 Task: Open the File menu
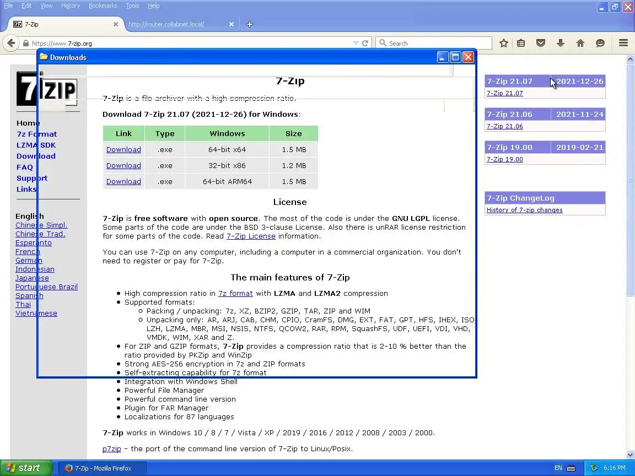[x=8, y=6]
